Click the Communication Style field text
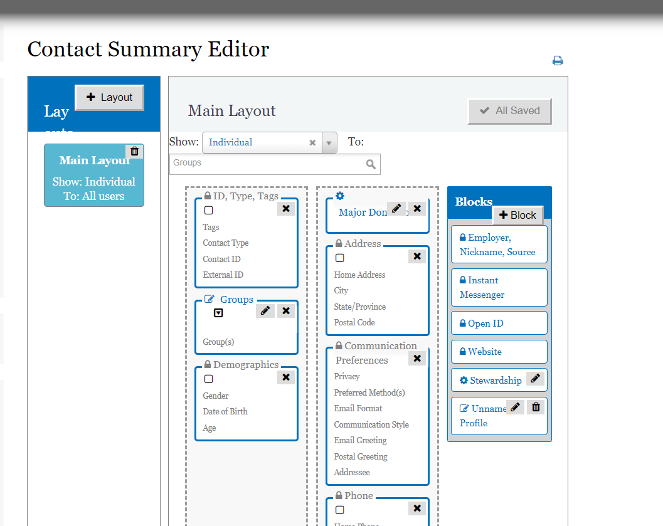Viewport: 663px width, 526px height. [371, 424]
